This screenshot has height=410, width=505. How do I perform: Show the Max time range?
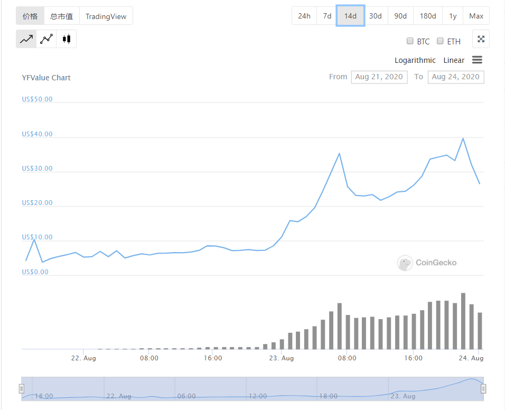coord(476,16)
